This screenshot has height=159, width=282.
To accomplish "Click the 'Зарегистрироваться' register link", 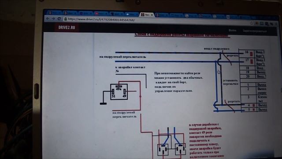I will click(255, 31).
